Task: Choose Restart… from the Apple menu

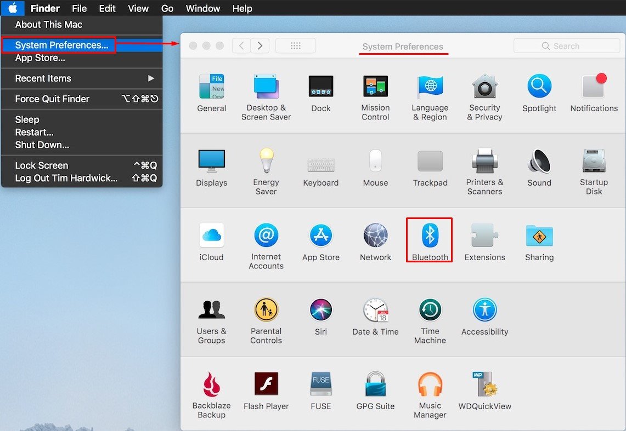Action: [82, 132]
